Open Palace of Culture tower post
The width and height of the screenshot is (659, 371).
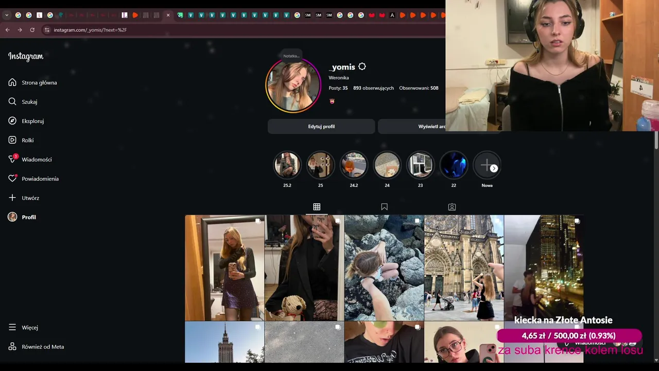(x=224, y=342)
